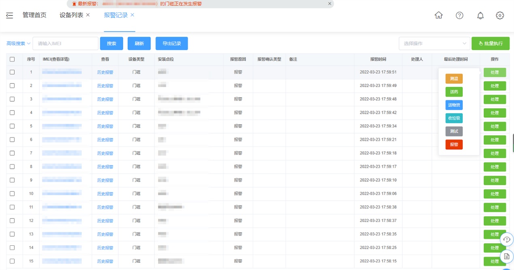The height and width of the screenshot is (270, 514).
Task: Choose the orange 测温 tag option
Action: (454, 79)
